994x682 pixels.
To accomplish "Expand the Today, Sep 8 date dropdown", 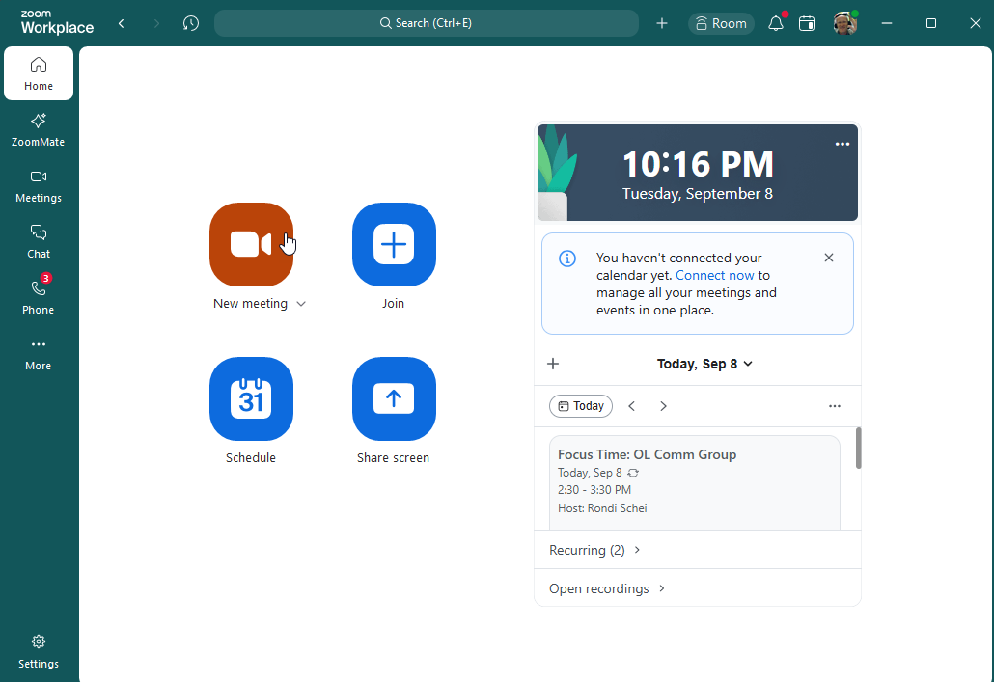I will pyautogui.click(x=704, y=364).
